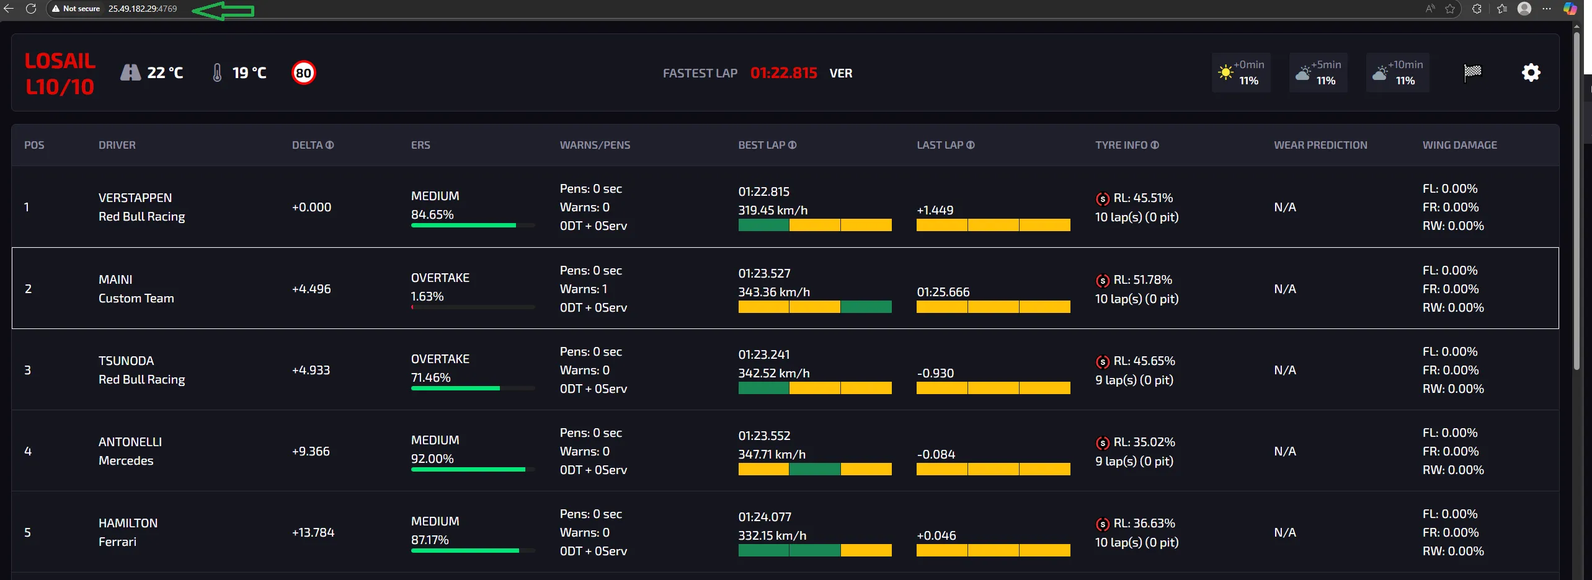Click the air temperature thermometer icon
Screen dimensions: 1592x580
pos(217,72)
